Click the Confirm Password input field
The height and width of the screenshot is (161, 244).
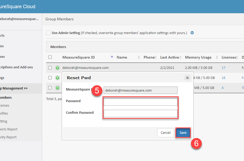[x=141, y=113]
